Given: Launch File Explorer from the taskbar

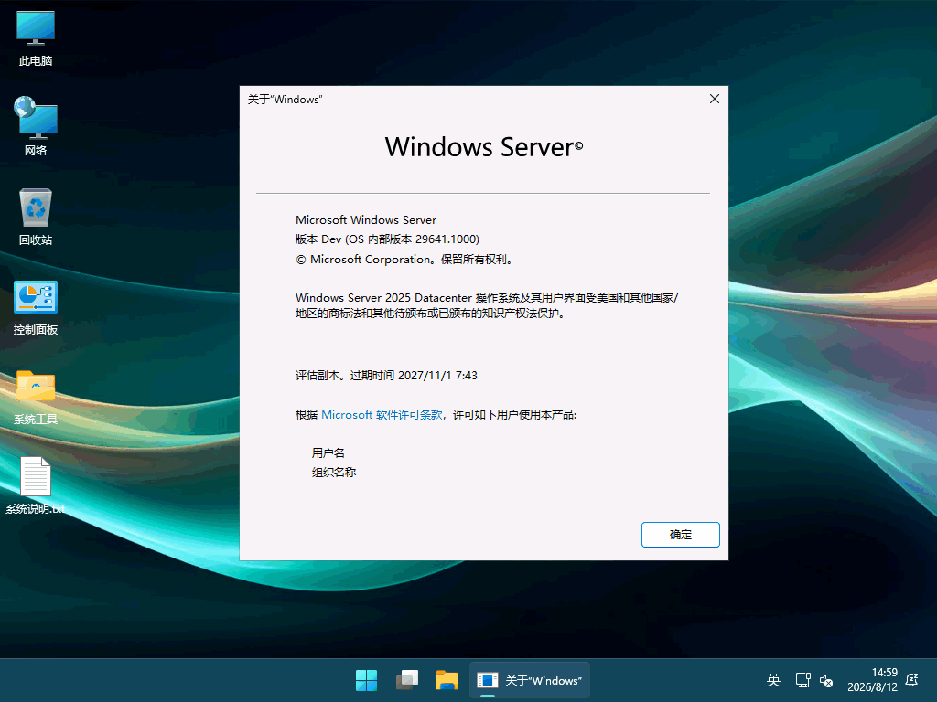Looking at the screenshot, I should click(x=447, y=680).
